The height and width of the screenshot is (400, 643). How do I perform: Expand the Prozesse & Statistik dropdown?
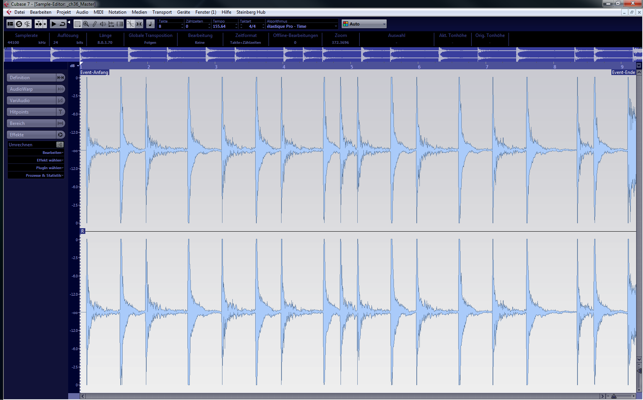(x=36, y=176)
